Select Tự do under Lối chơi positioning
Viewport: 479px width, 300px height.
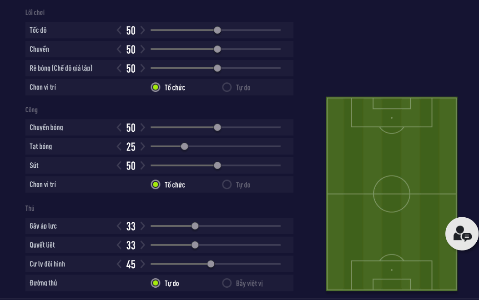pos(227,87)
